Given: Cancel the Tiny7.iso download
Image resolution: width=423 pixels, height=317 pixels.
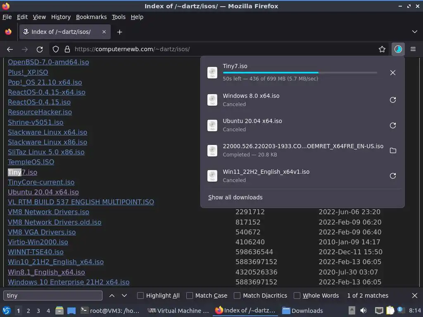Looking at the screenshot, I should point(393,73).
